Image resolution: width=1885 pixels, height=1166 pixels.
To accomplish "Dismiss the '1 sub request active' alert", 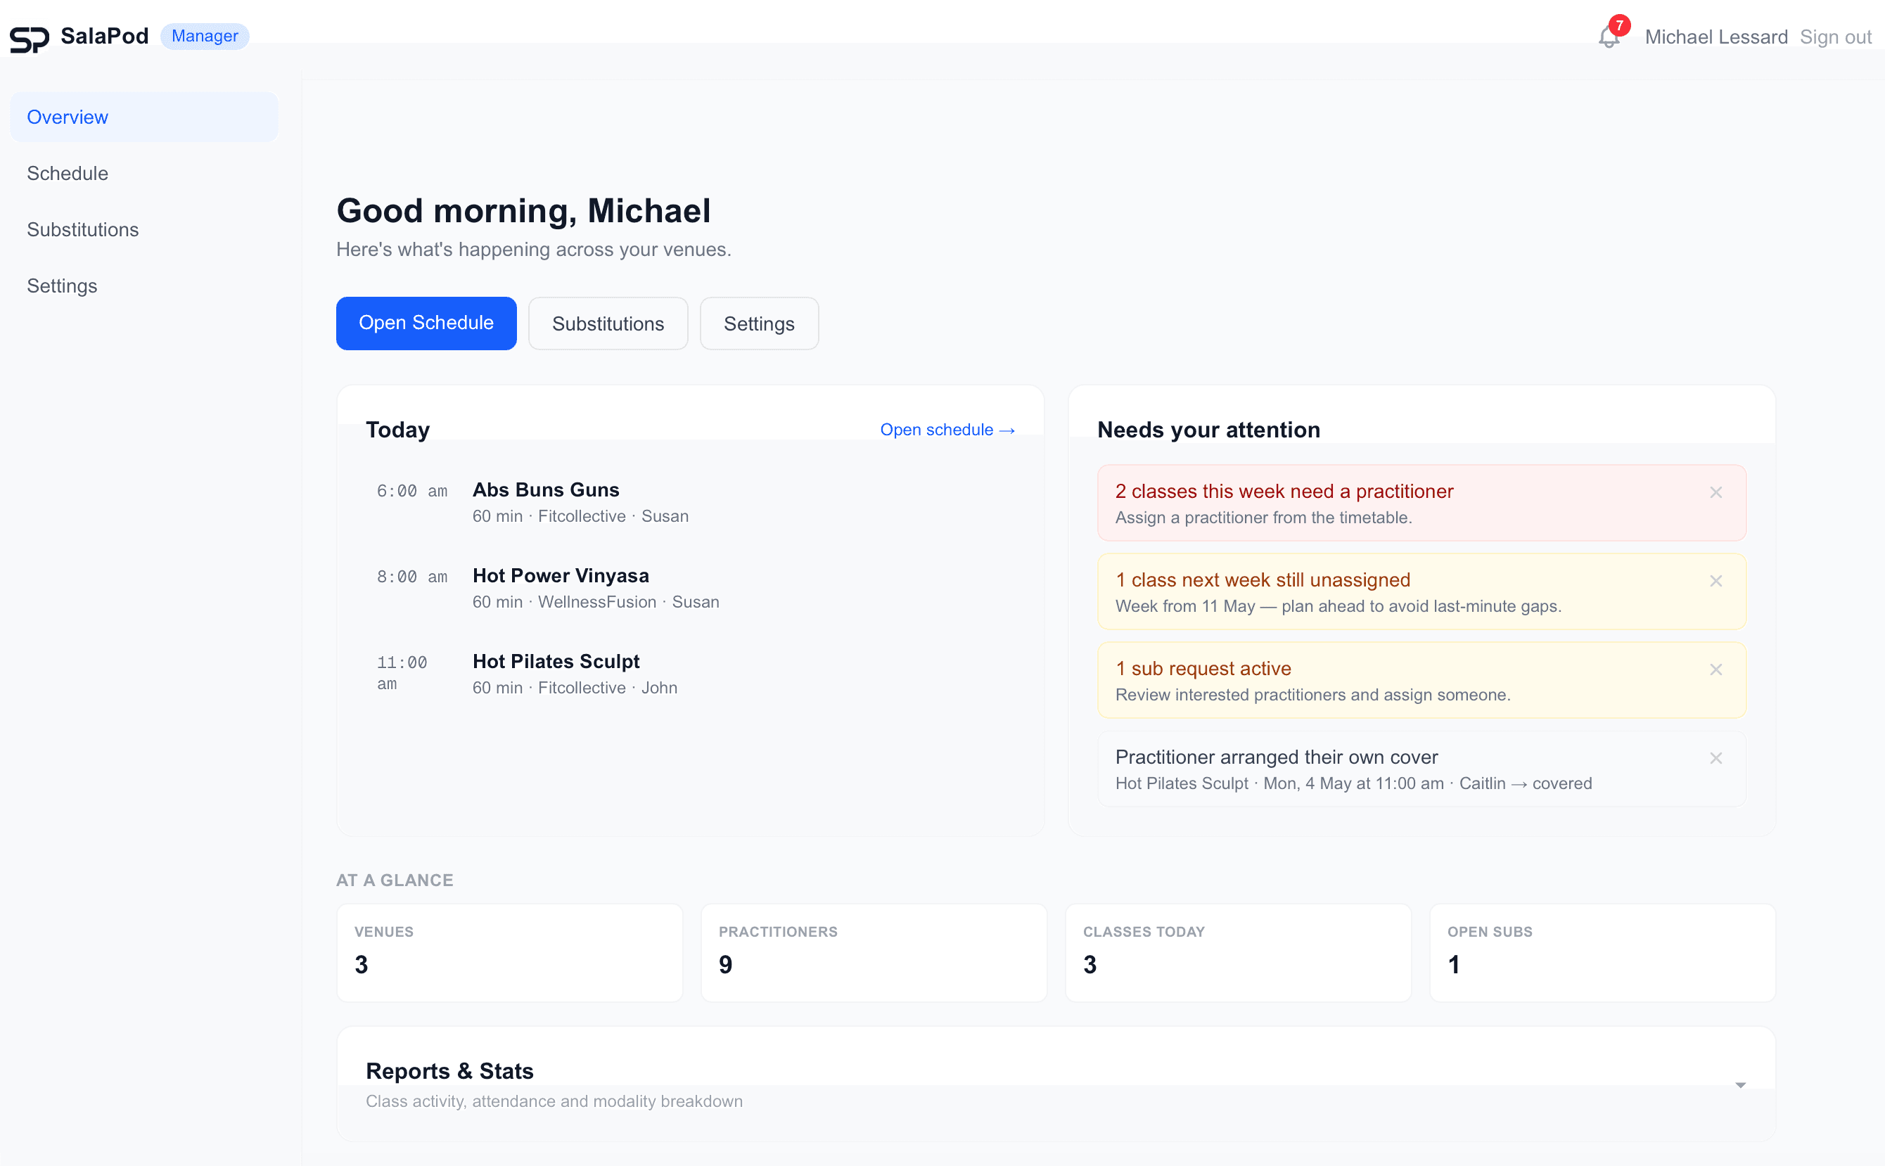I will (1715, 670).
